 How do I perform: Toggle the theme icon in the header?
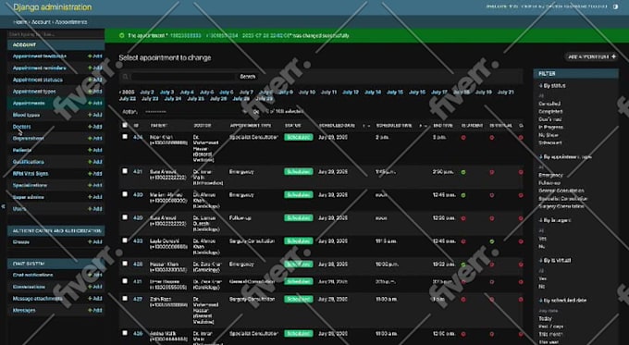pyautogui.click(x=615, y=6)
